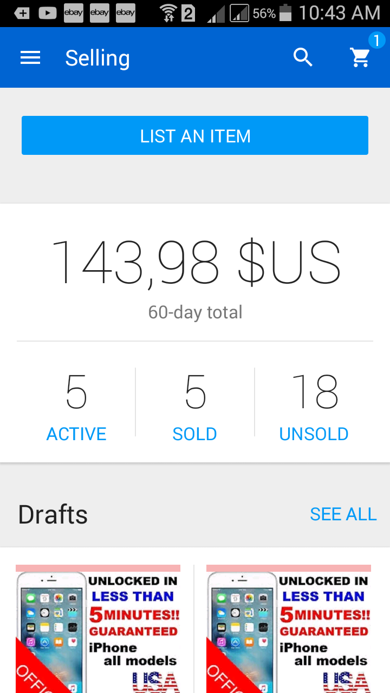This screenshot has height=693, width=390.
Task: Tap the first eBay notification icon
Action: tap(73, 13)
